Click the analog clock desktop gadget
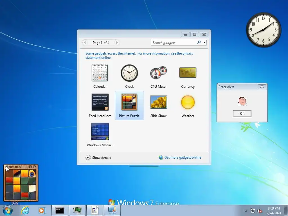288x216 pixels. tap(264, 30)
